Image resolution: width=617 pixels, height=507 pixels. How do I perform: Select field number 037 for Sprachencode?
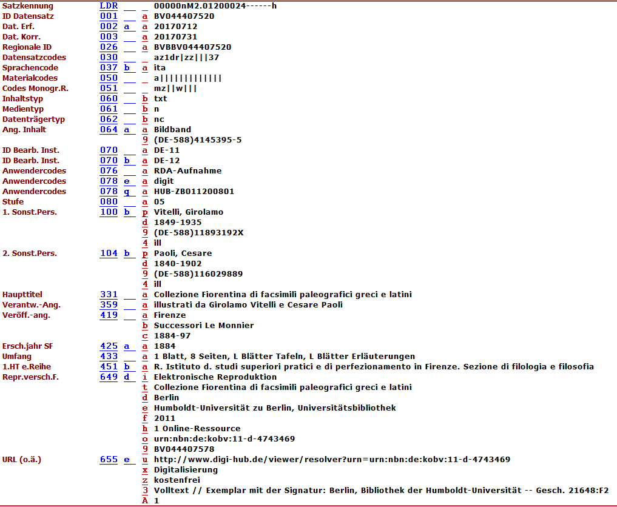(109, 68)
